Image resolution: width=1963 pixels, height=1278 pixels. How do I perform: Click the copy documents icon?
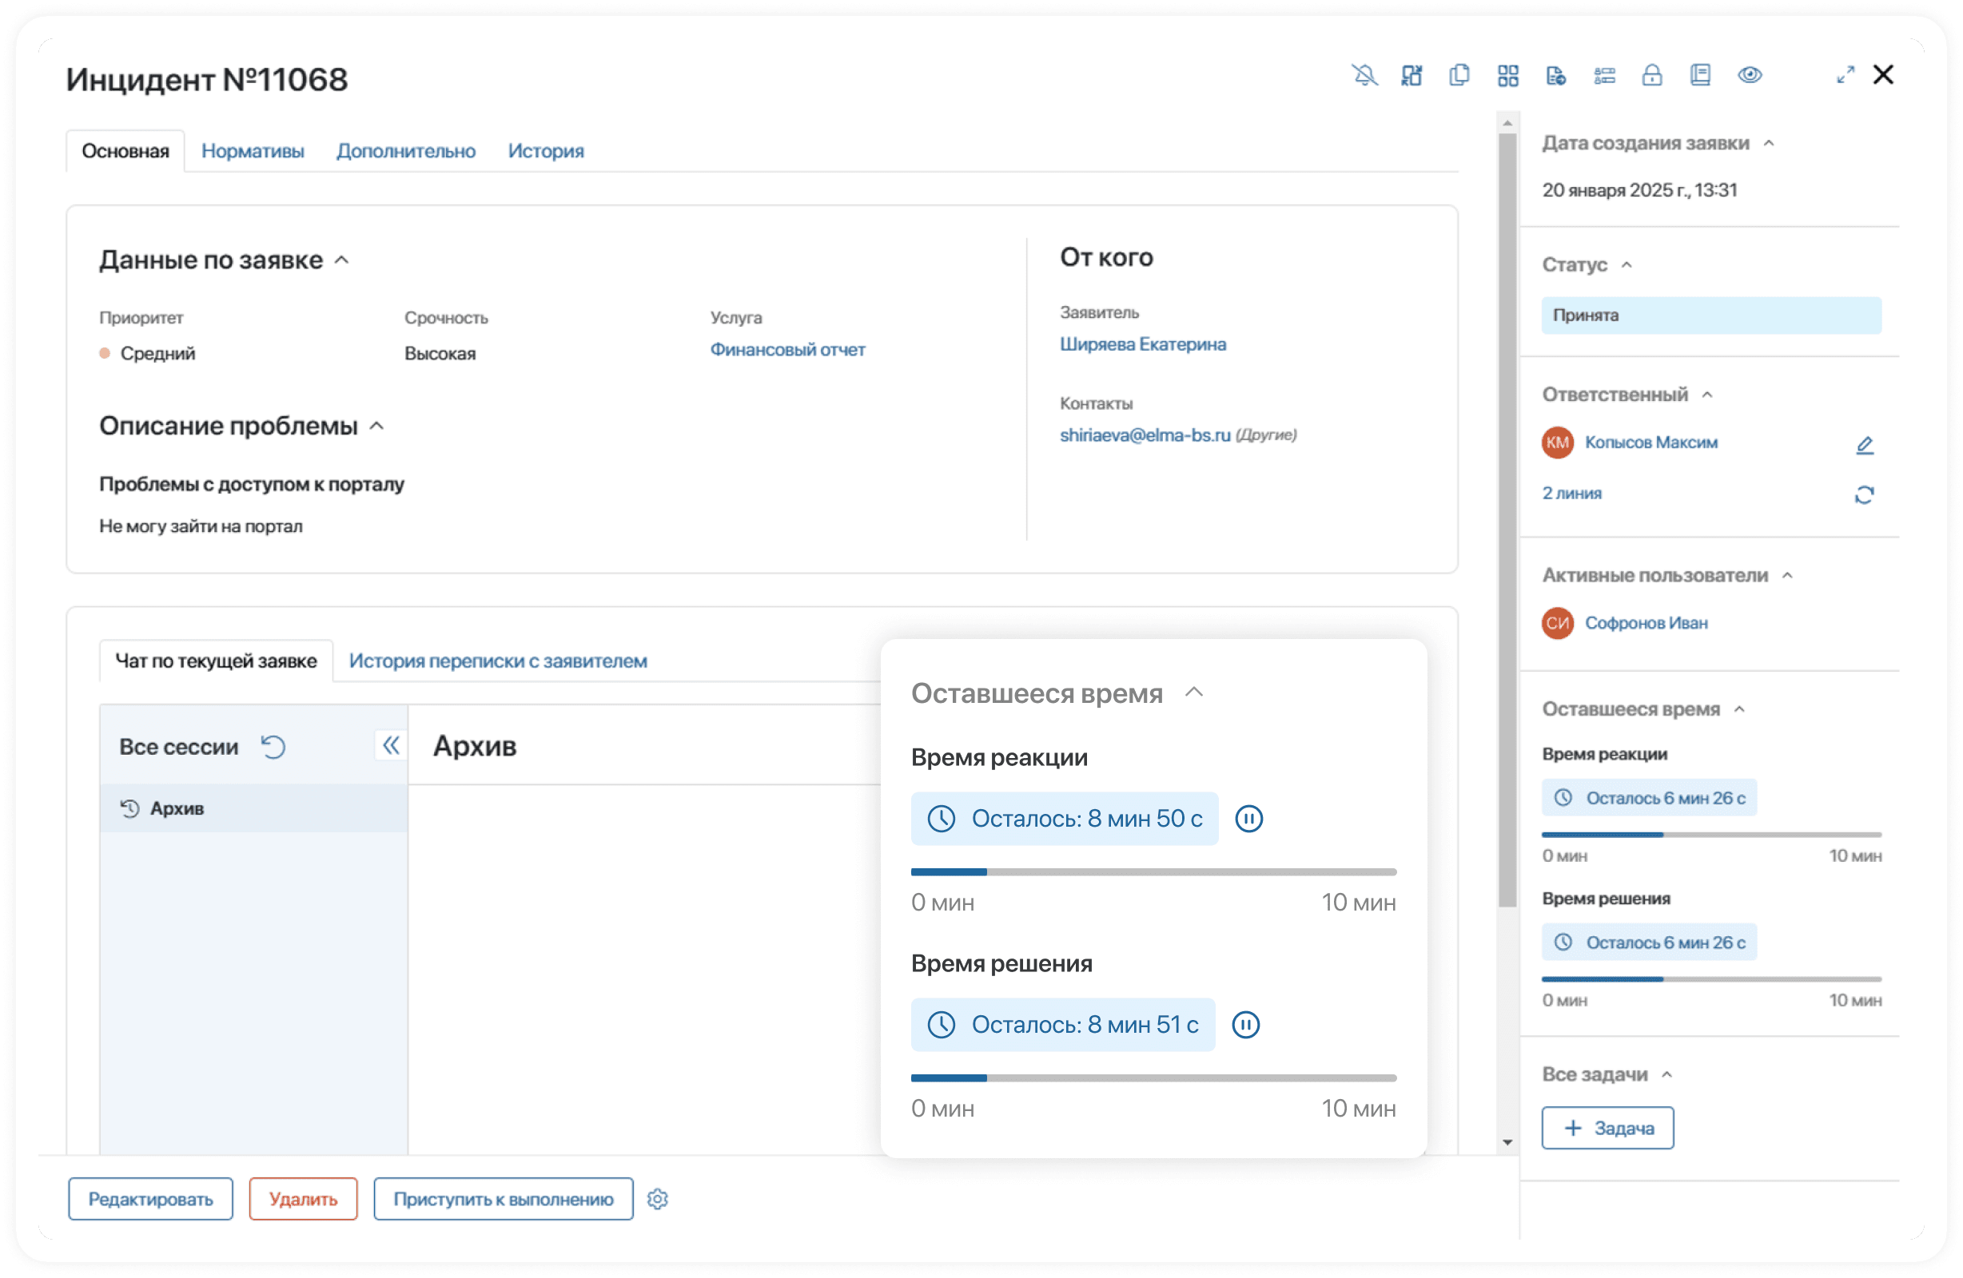1459,76
